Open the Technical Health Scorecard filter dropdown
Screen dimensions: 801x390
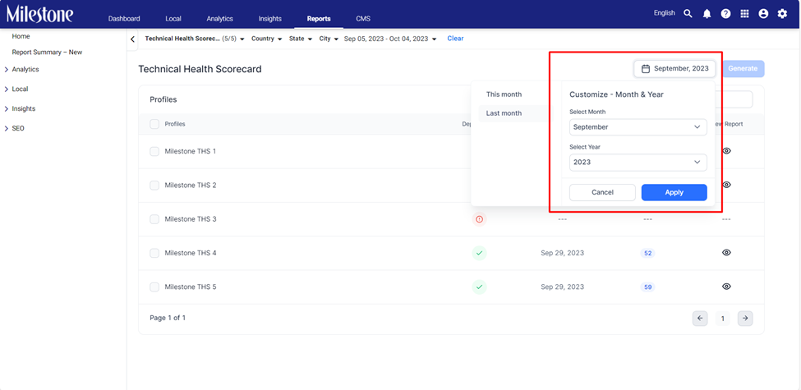(196, 39)
